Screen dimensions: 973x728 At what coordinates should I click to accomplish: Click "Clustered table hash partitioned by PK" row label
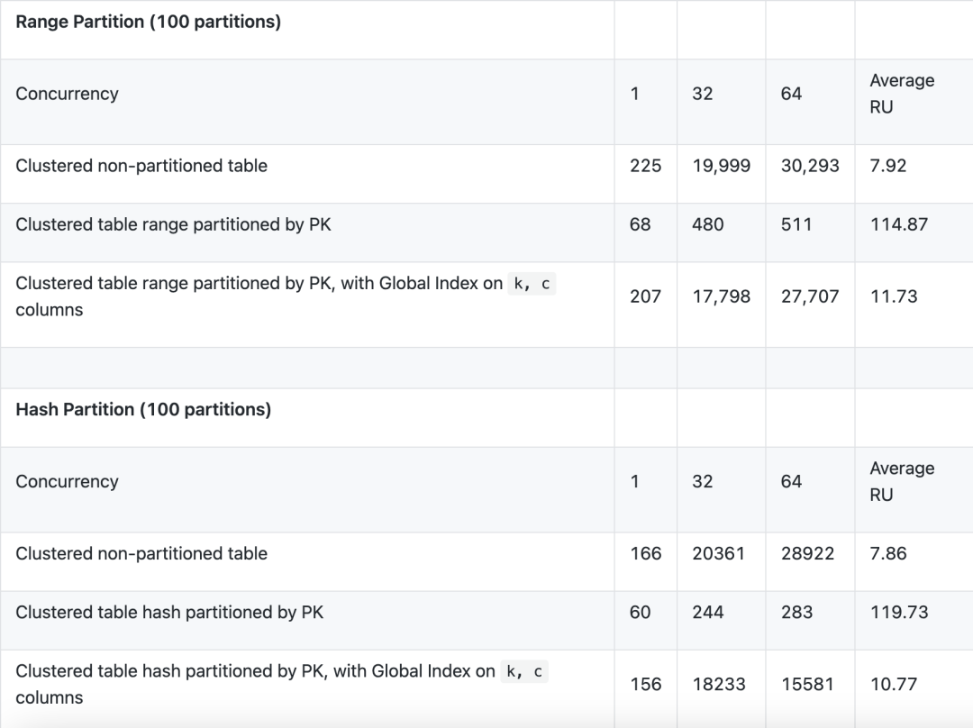[169, 613]
